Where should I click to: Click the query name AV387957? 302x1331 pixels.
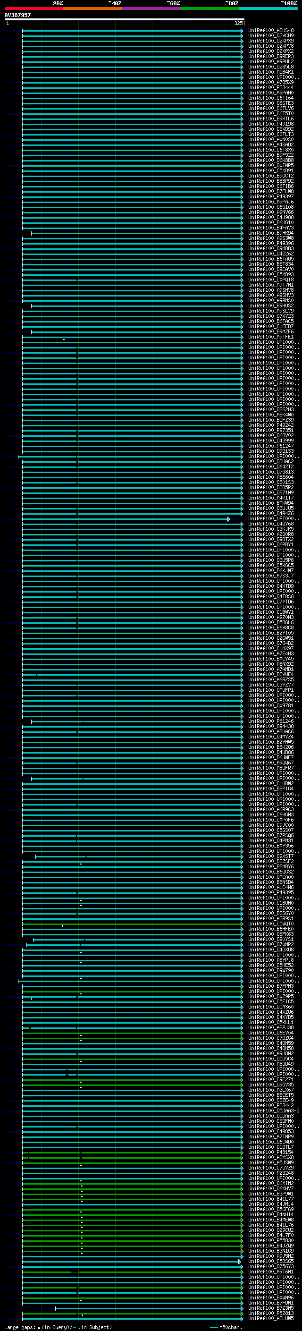[17, 15]
